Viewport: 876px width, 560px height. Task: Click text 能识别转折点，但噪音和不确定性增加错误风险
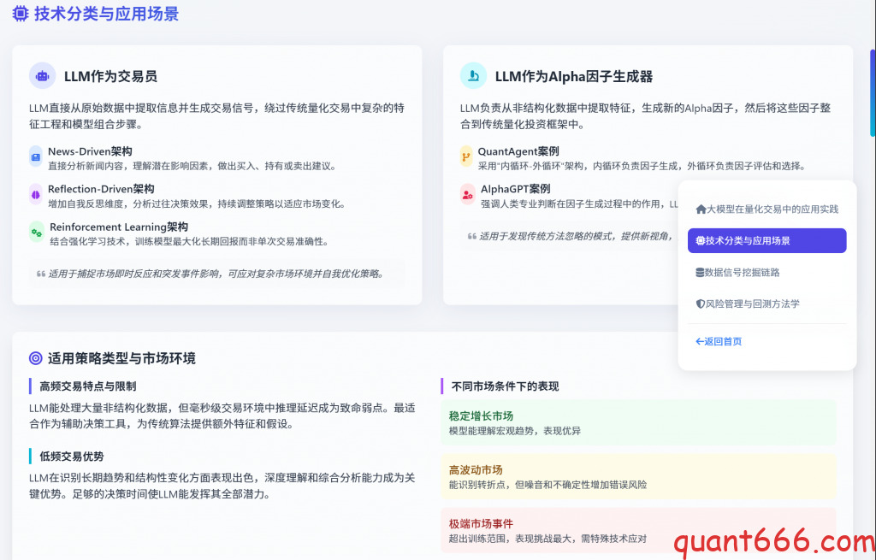547,485
